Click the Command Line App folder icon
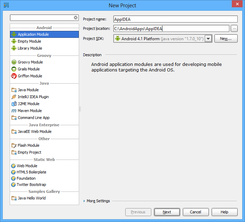The image size is (245, 222). coord(14,118)
